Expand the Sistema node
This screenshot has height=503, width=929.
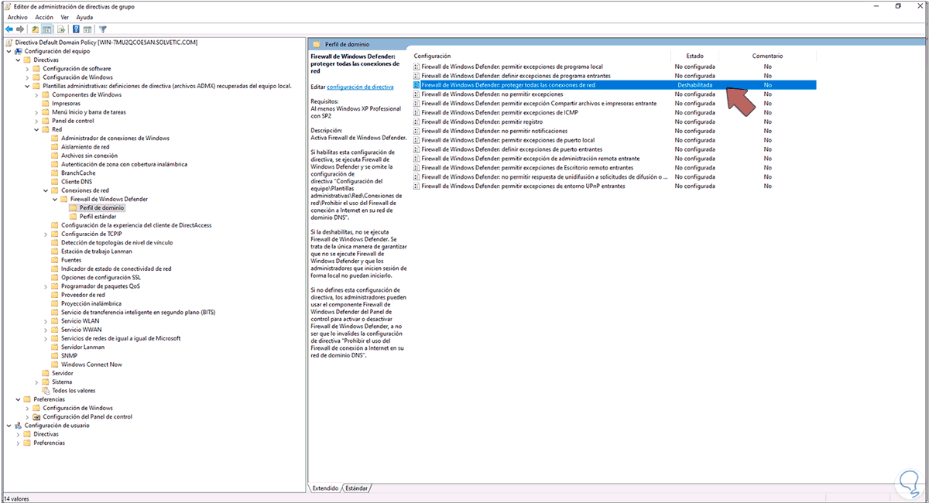pyautogui.click(x=36, y=382)
